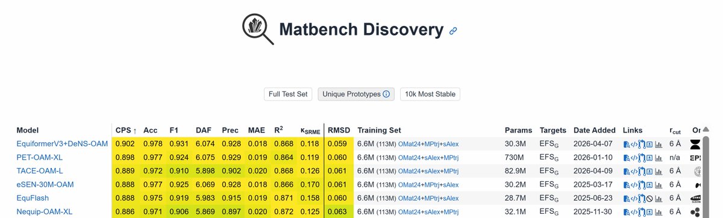Open the bar chart icon for EquiformerV3+DeNS-OAM
Image resolution: width=723 pixels, height=218 pixels.
click(x=659, y=145)
